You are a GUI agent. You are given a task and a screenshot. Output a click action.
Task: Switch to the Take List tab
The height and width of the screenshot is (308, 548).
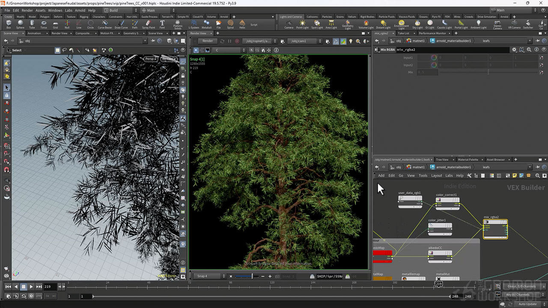click(x=403, y=33)
